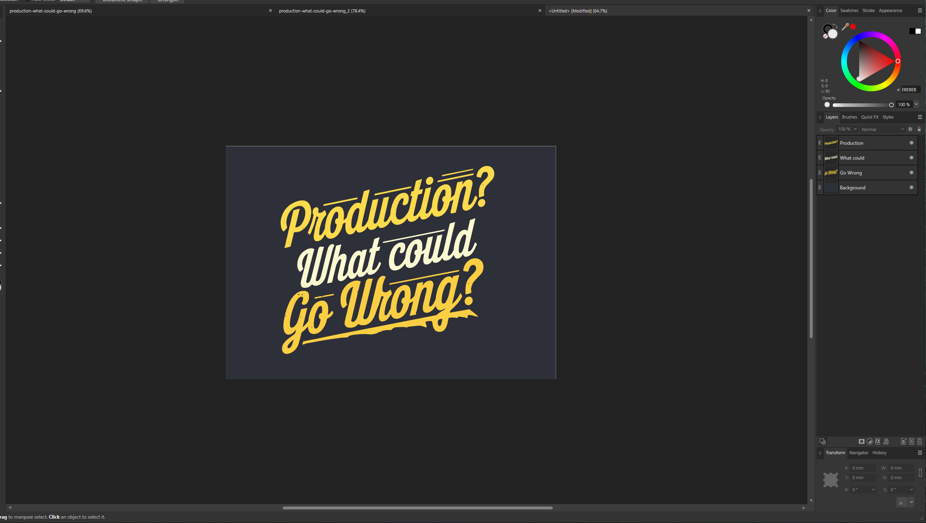Switch to the Stroke tab
The width and height of the screenshot is (926, 523).
pos(869,10)
